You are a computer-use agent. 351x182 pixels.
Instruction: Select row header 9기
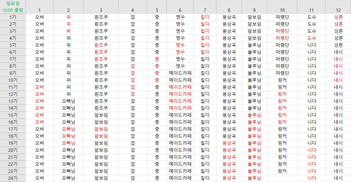tap(13, 73)
